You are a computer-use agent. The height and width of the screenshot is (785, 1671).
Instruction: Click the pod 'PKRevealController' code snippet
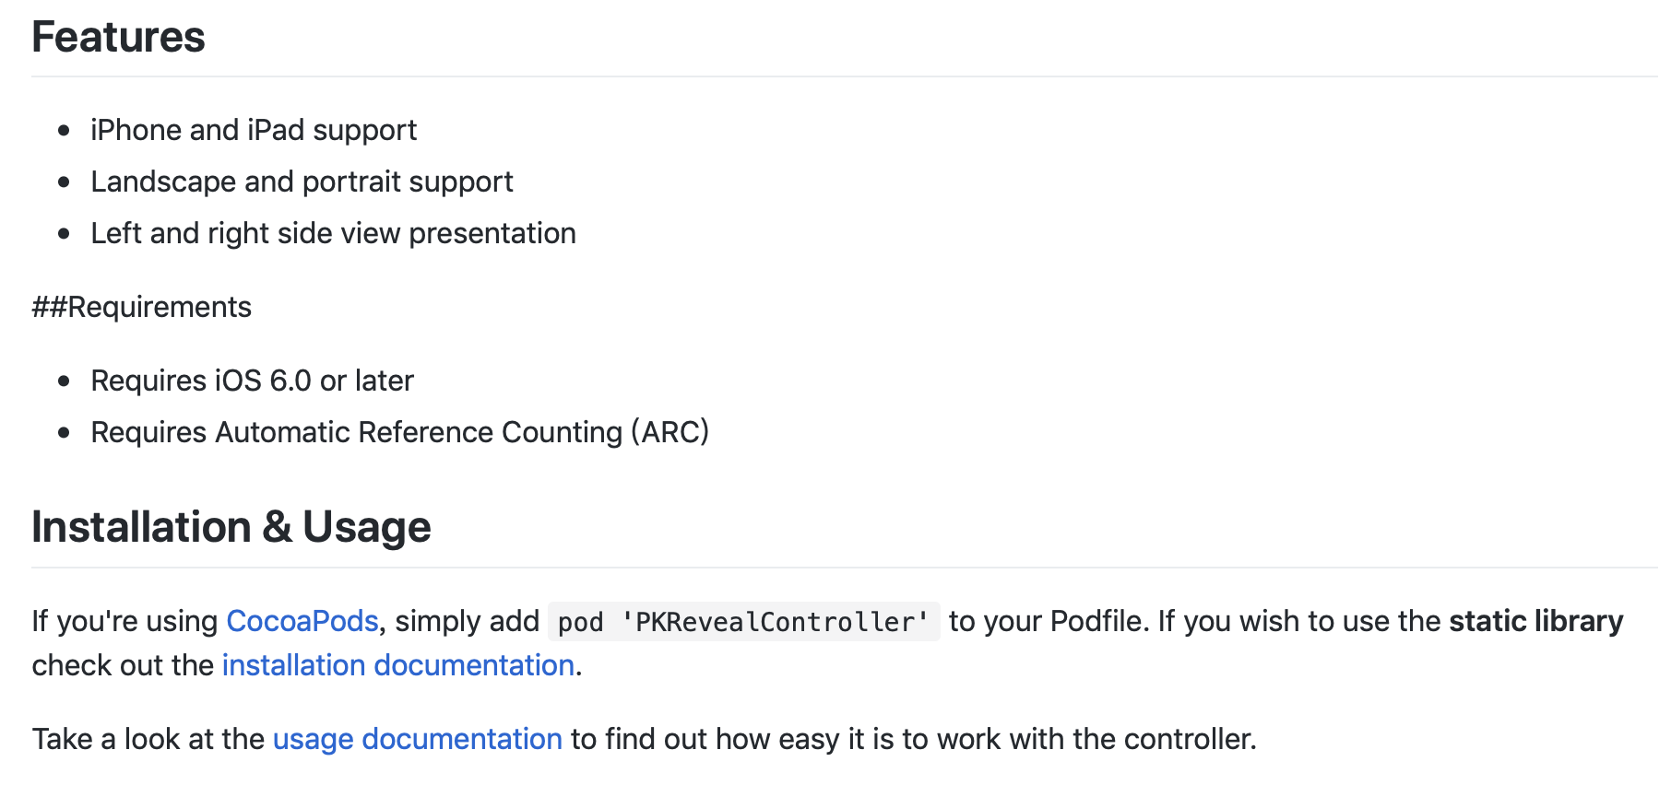[x=742, y=622]
